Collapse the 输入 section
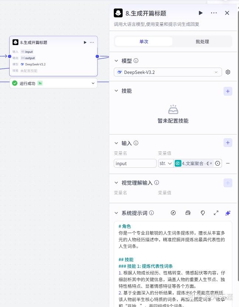This screenshot has height=307, width=239. (x=116, y=143)
